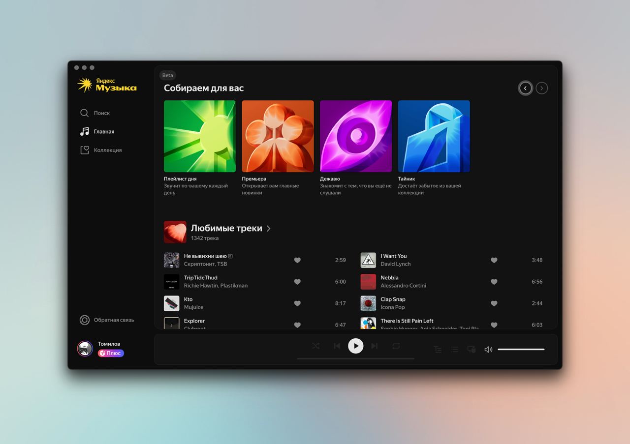Open the lyrics text icon
630x444 pixels.
click(438, 350)
